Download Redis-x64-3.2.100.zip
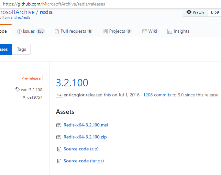The height and width of the screenshot is (175, 221). point(85,137)
